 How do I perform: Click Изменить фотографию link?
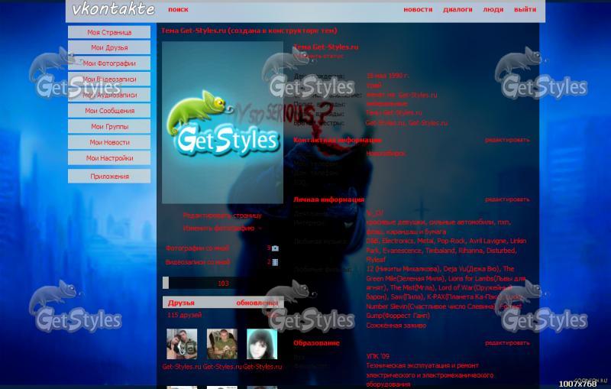(218, 229)
